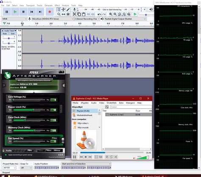The height and width of the screenshot is (177, 201).
Task: Mute the Audio Track
Action: click(x=5, y=33)
